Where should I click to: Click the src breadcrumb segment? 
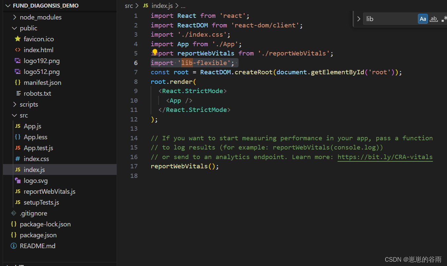[129, 6]
